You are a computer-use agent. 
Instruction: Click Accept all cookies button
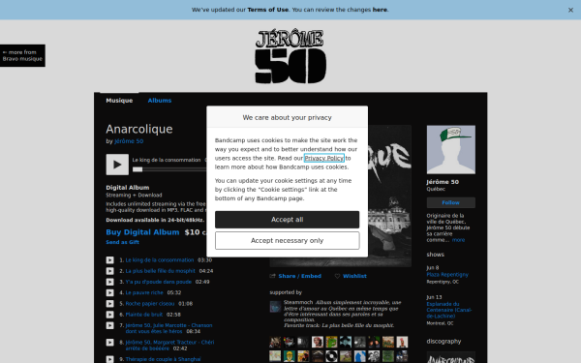click(288, 220)
